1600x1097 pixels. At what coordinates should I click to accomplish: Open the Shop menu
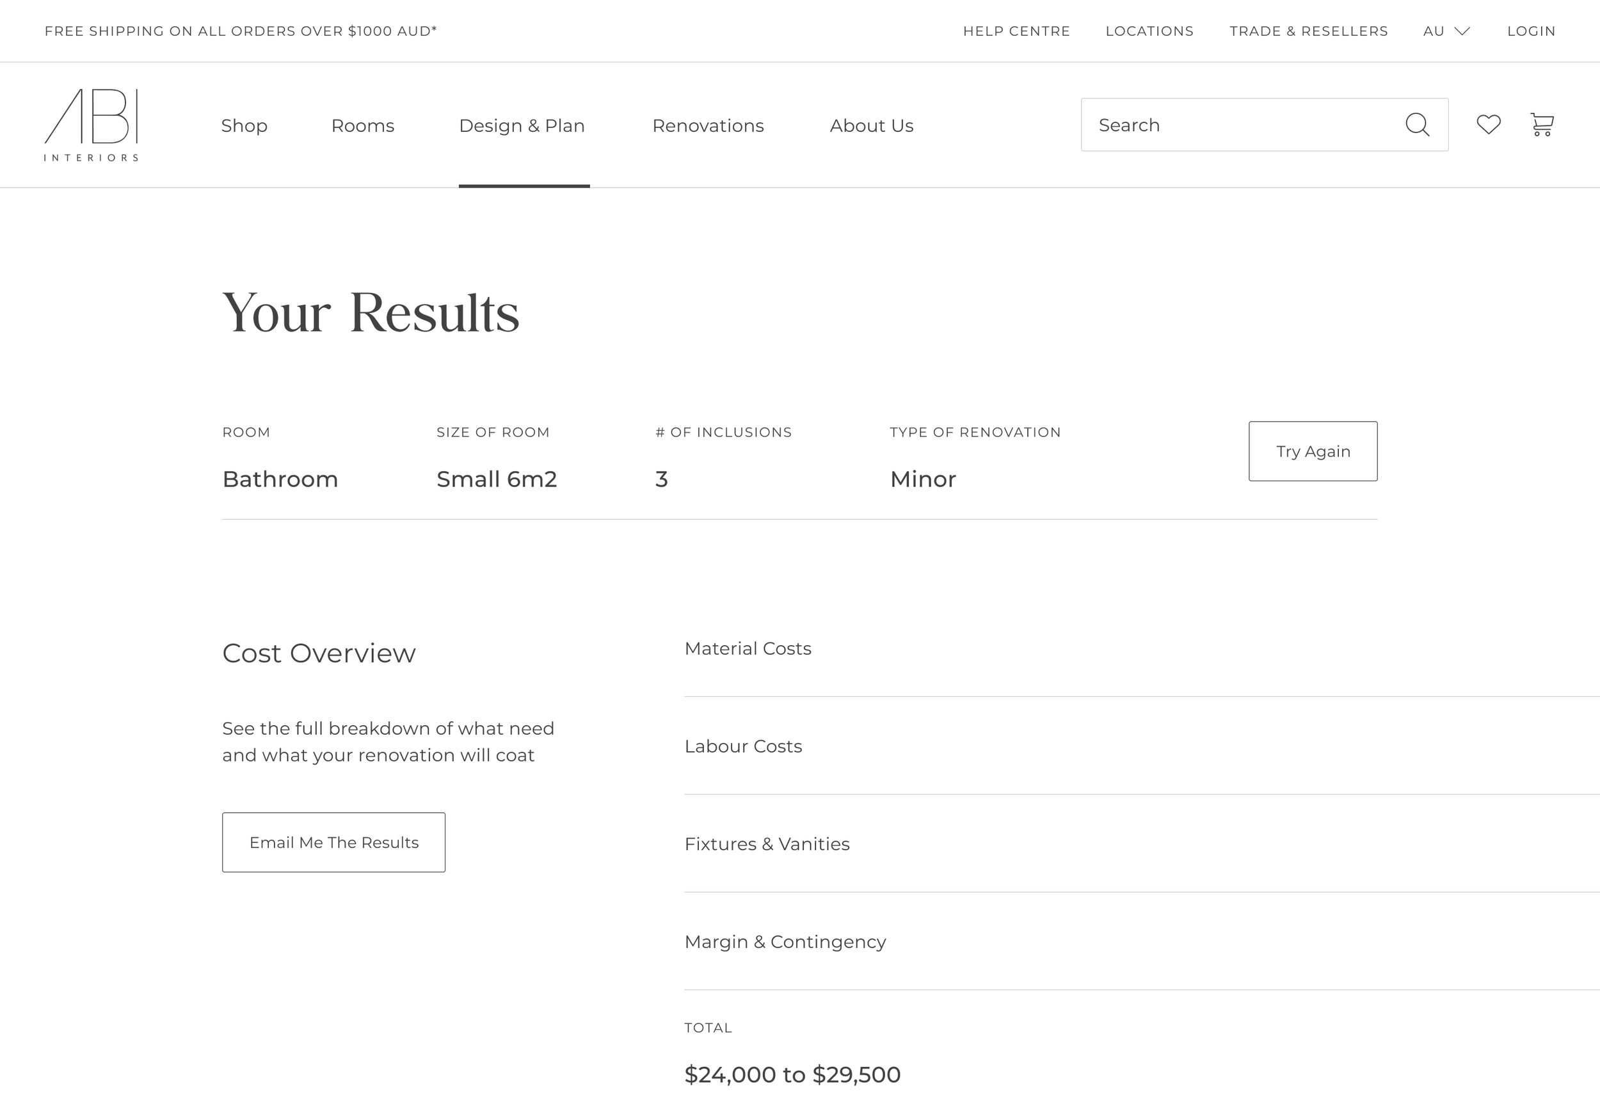(x=244, y=125)
